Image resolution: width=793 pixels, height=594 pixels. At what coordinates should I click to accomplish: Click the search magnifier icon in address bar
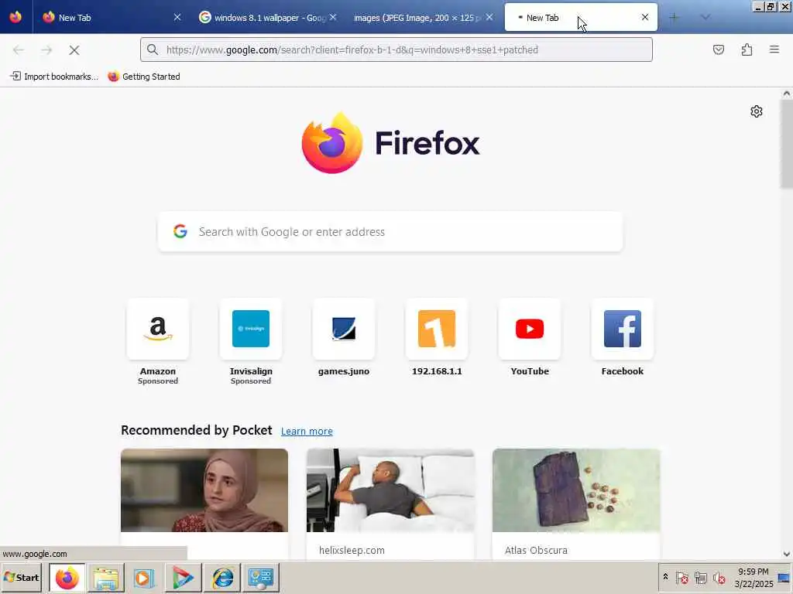pos(153,49)
